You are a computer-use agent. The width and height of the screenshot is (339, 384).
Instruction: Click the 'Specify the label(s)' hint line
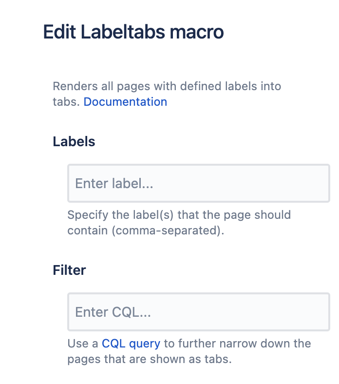point(179,215)
